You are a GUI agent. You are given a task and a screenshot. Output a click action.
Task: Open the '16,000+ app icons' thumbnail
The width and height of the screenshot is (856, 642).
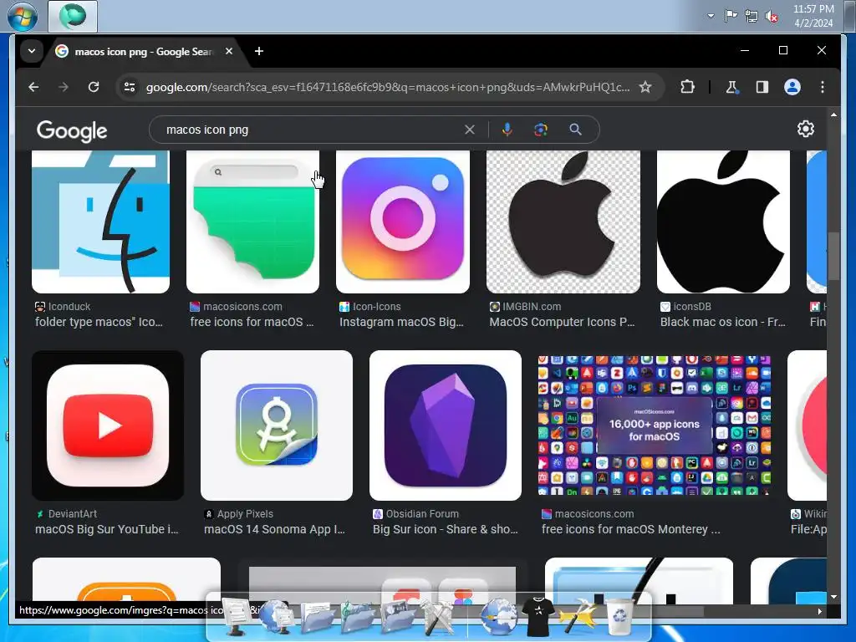655,425
